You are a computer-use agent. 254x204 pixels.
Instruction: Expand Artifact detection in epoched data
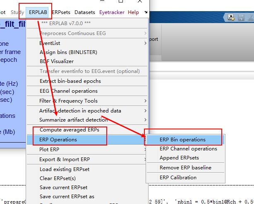click(x=87, y=111)
